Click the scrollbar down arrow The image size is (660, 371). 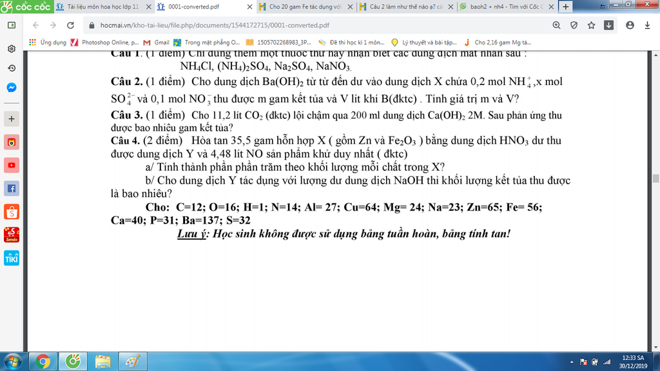[x=655, y=347]
